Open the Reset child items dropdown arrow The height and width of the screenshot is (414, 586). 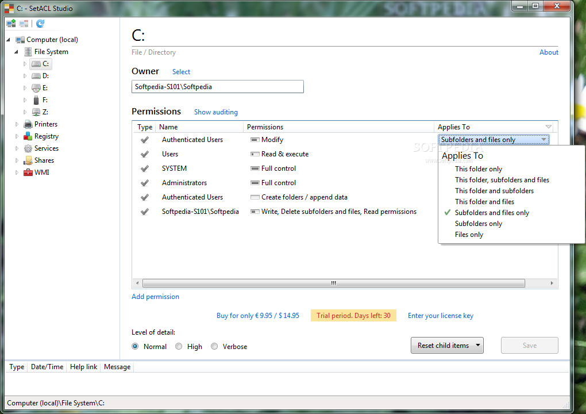pos(477,345)
